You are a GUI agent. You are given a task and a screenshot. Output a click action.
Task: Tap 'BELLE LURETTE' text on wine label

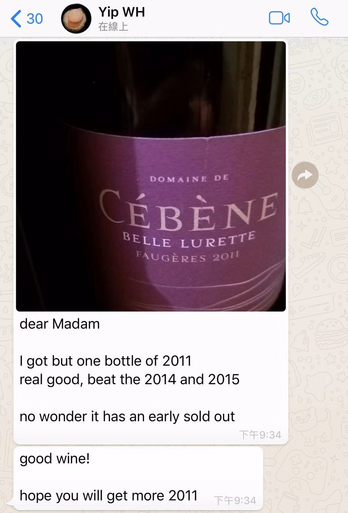point(189,240)
